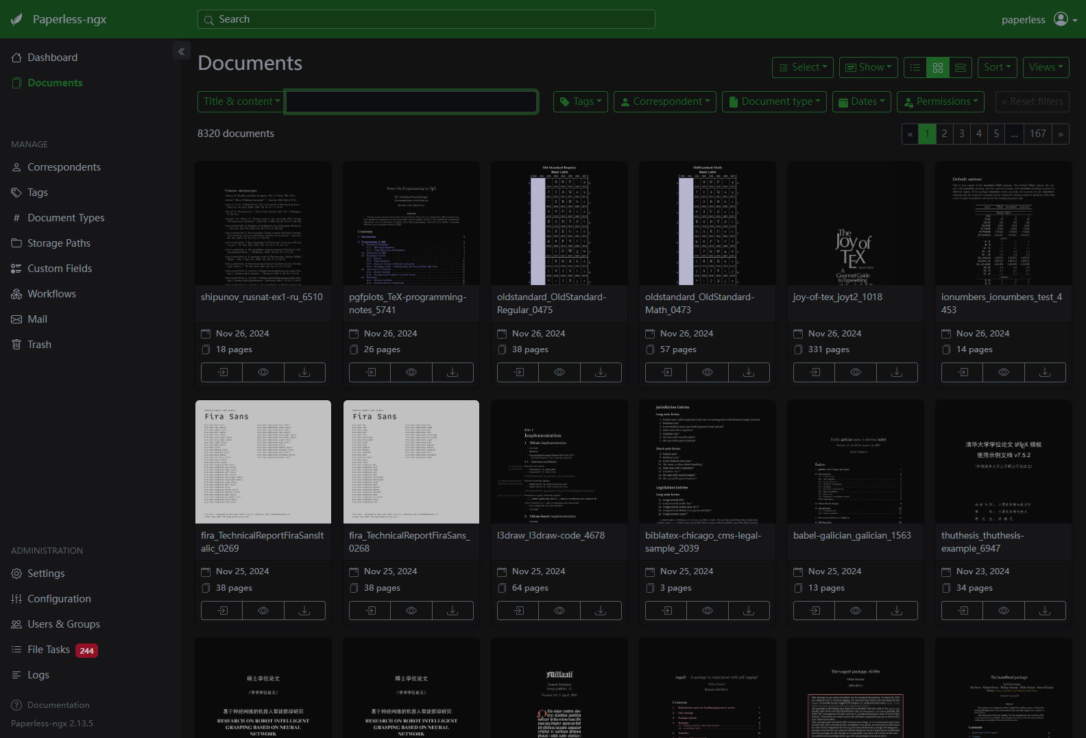Preview oldstandard_OldStandard-Math_0473 via eye icon
This screenshot has width=1086, height=738.
708,372
